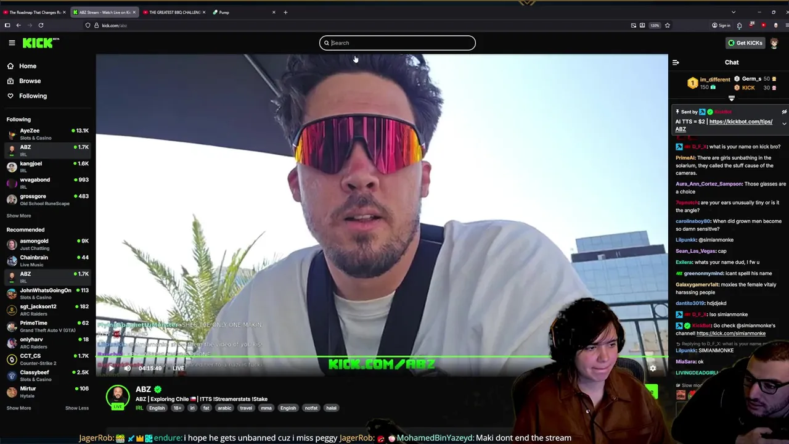Screen dimensions: 789x444
Task: Click the URL address bar
Action: [x=358, y=25]
